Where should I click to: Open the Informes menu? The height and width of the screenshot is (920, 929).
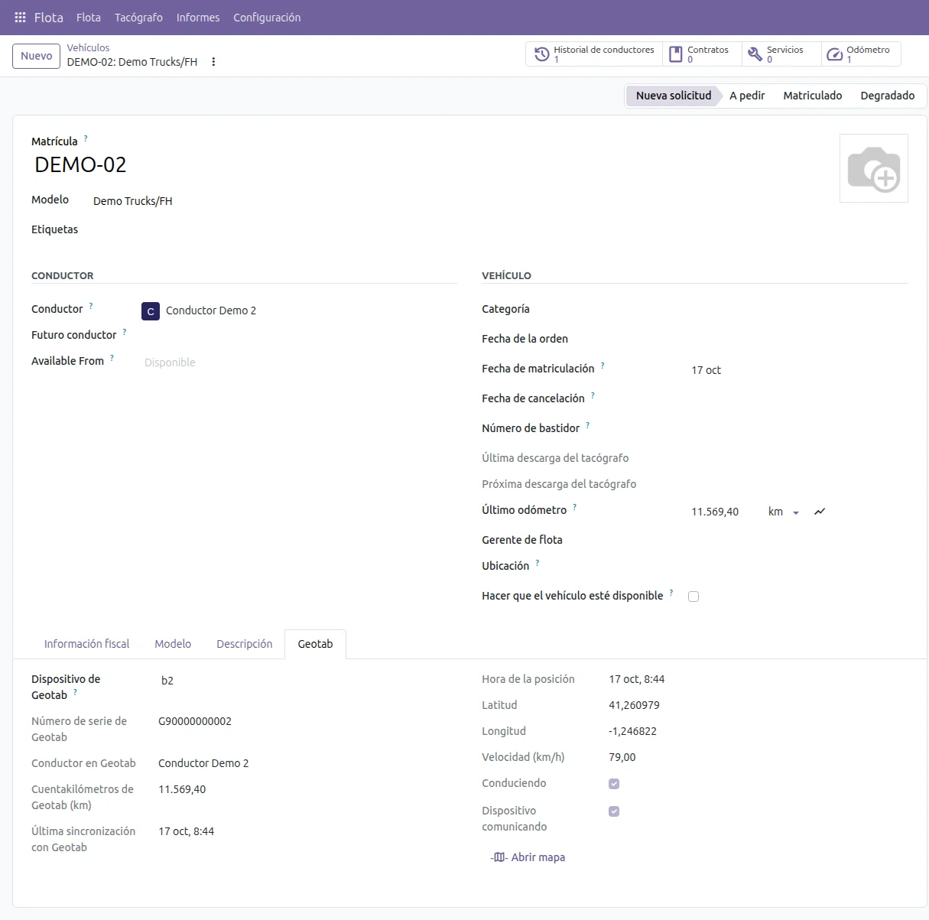click(198, 17)
